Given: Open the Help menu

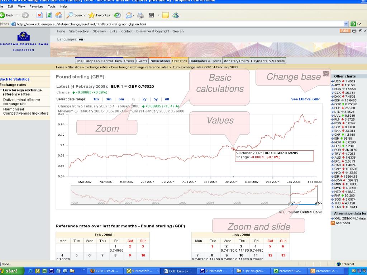Looking at the screenshot, I should [x=63, y=6].
